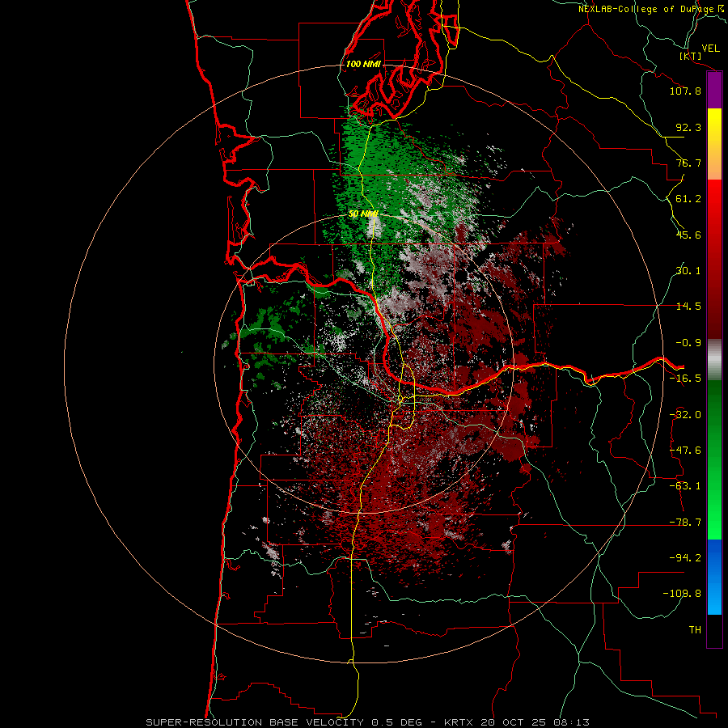Select the 92.3 velocity scale value

(688, 127)
